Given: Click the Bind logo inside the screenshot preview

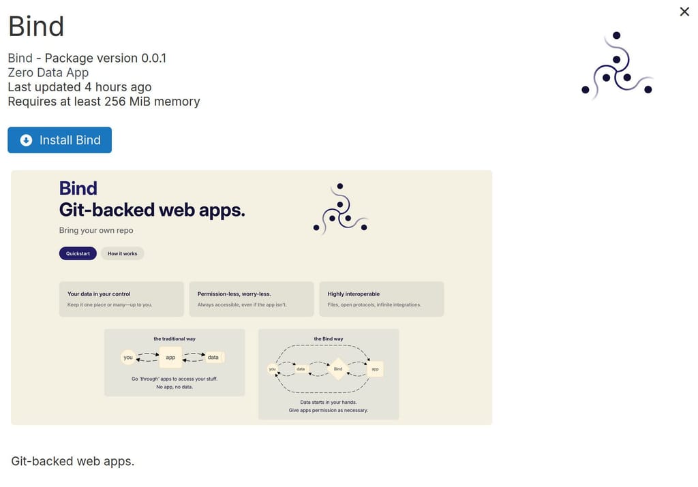Looking at the screenshot, I should point(340,208).
